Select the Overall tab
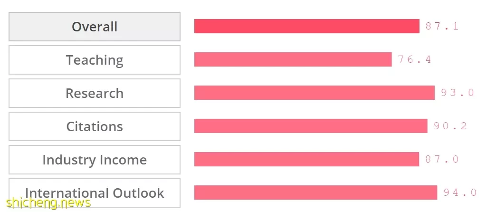Viewport: 487px width, 212px height. pos(95,27)
